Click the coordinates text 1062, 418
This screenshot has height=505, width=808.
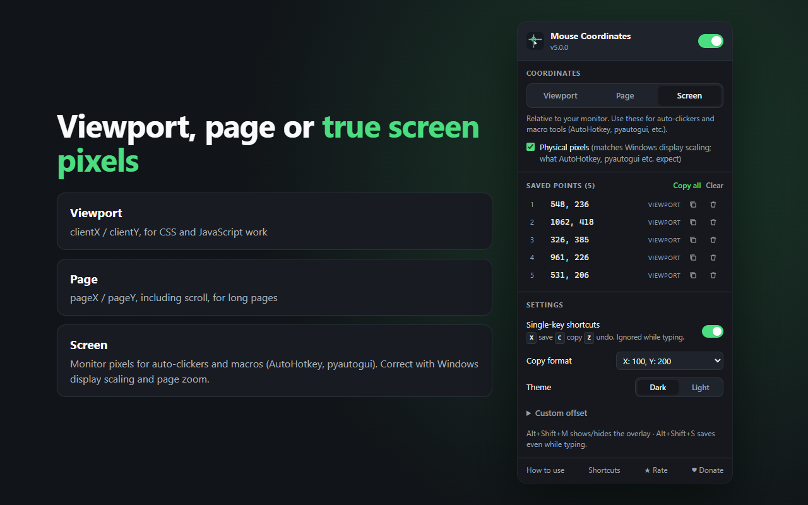572,222
